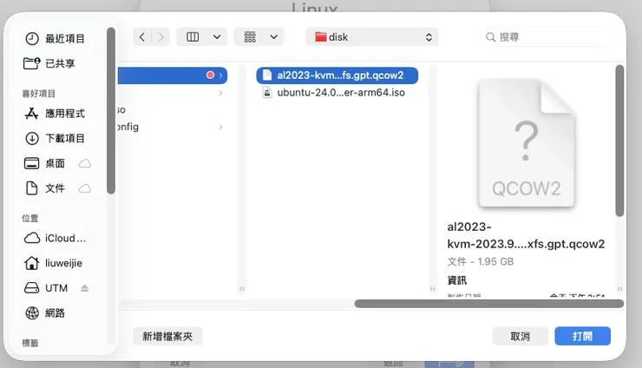Open Recents (最近項目) in sidebar
642x368 pixels.
[x=55, y=38]
